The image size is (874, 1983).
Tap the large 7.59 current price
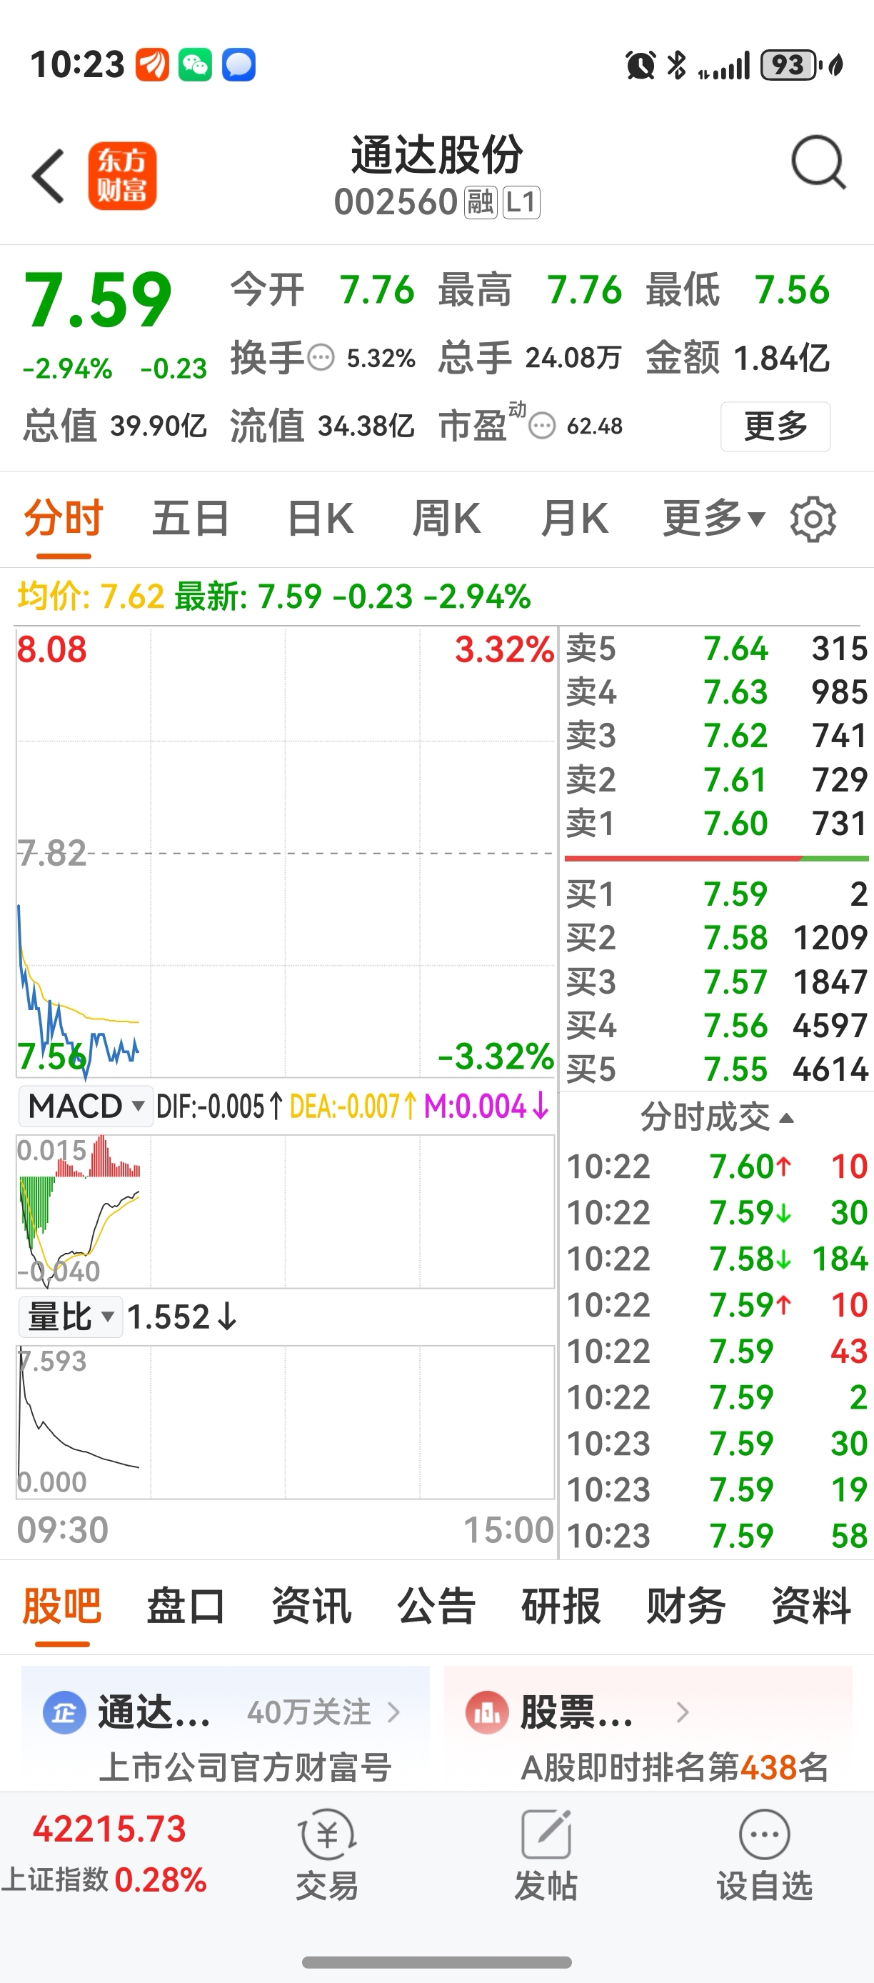(x=98, y=299)
